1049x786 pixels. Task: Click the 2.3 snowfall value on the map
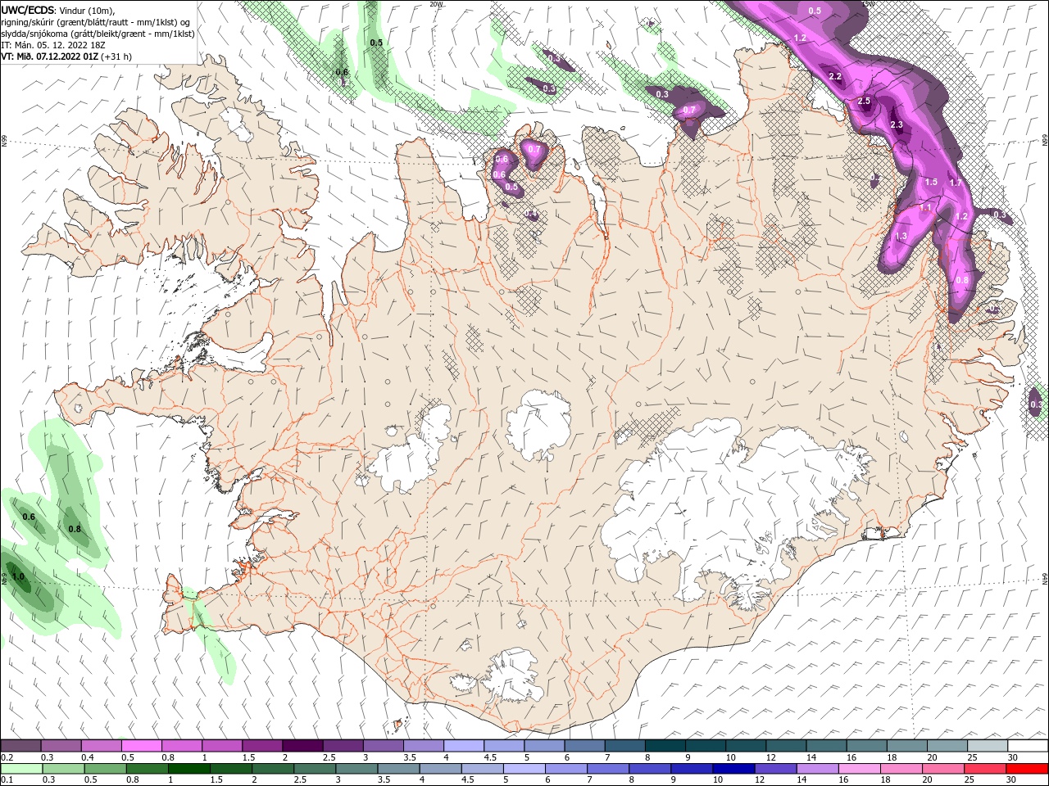897,125
